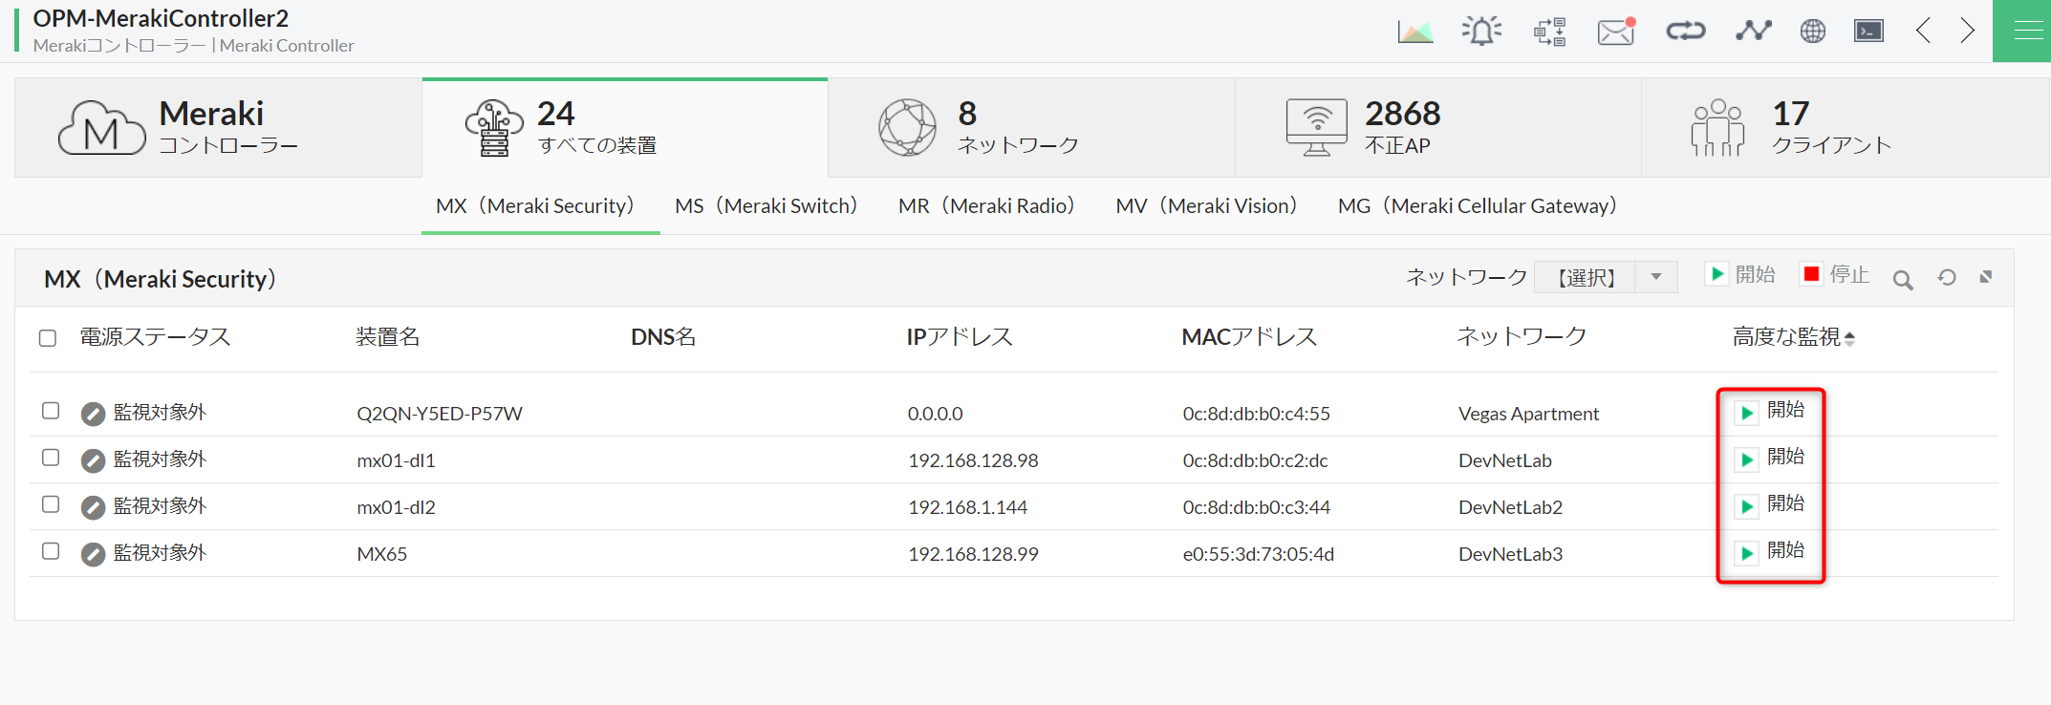Image resolution: width=2051 pixels, height=705 pixels.
Task: Click the IPアドレス column header
Action: click(x=960, y=337)
